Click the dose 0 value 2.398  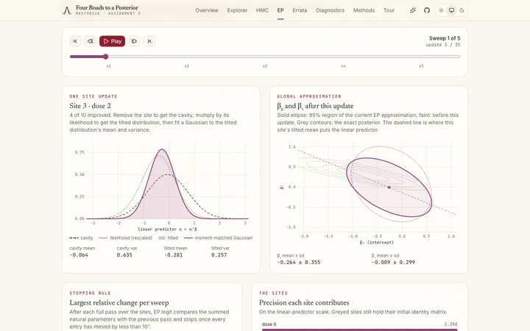pos(451,324)
